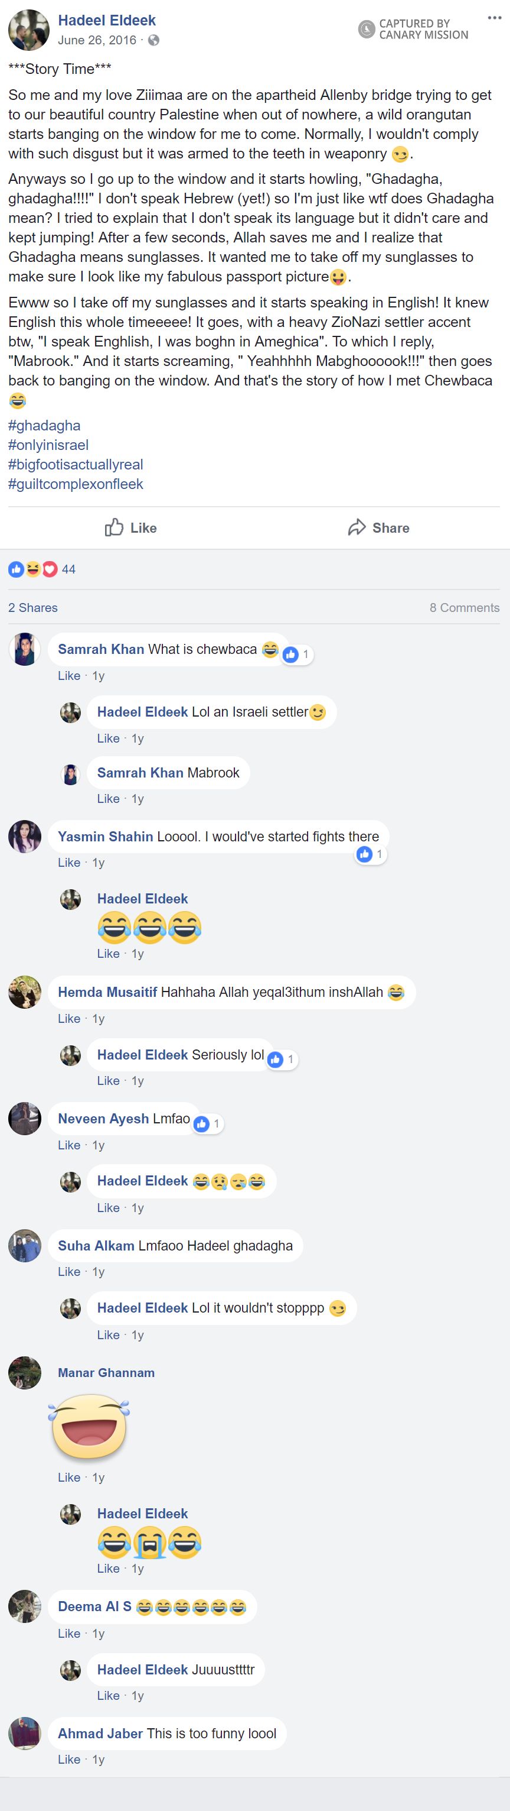The image size is (510, 1811).
Task: Open the post options three-dot menu
Action: (494, 18)
